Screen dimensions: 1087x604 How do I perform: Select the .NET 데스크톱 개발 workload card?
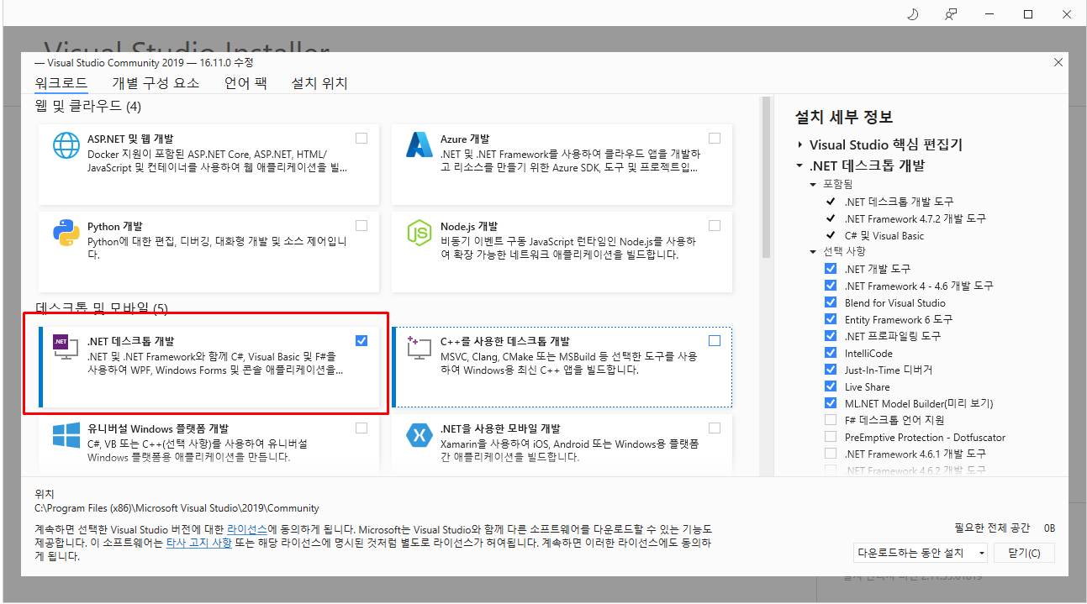pyautogui.click(x=208, y=365)
